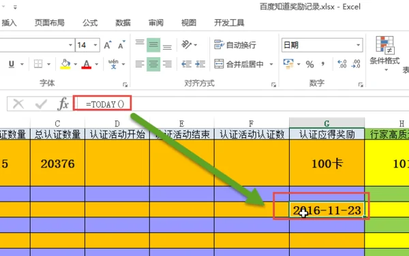
Task: Expand the font color dropdown arrow
Action: (x=97, y=64)
